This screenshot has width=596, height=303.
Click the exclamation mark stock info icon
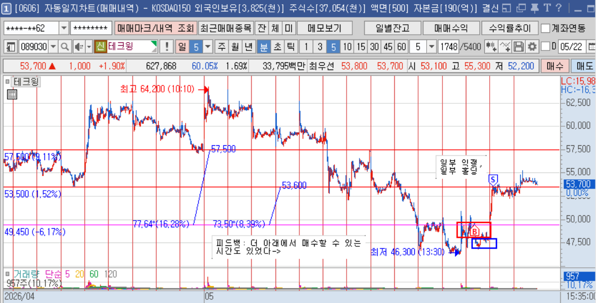(x=166, y=47)
